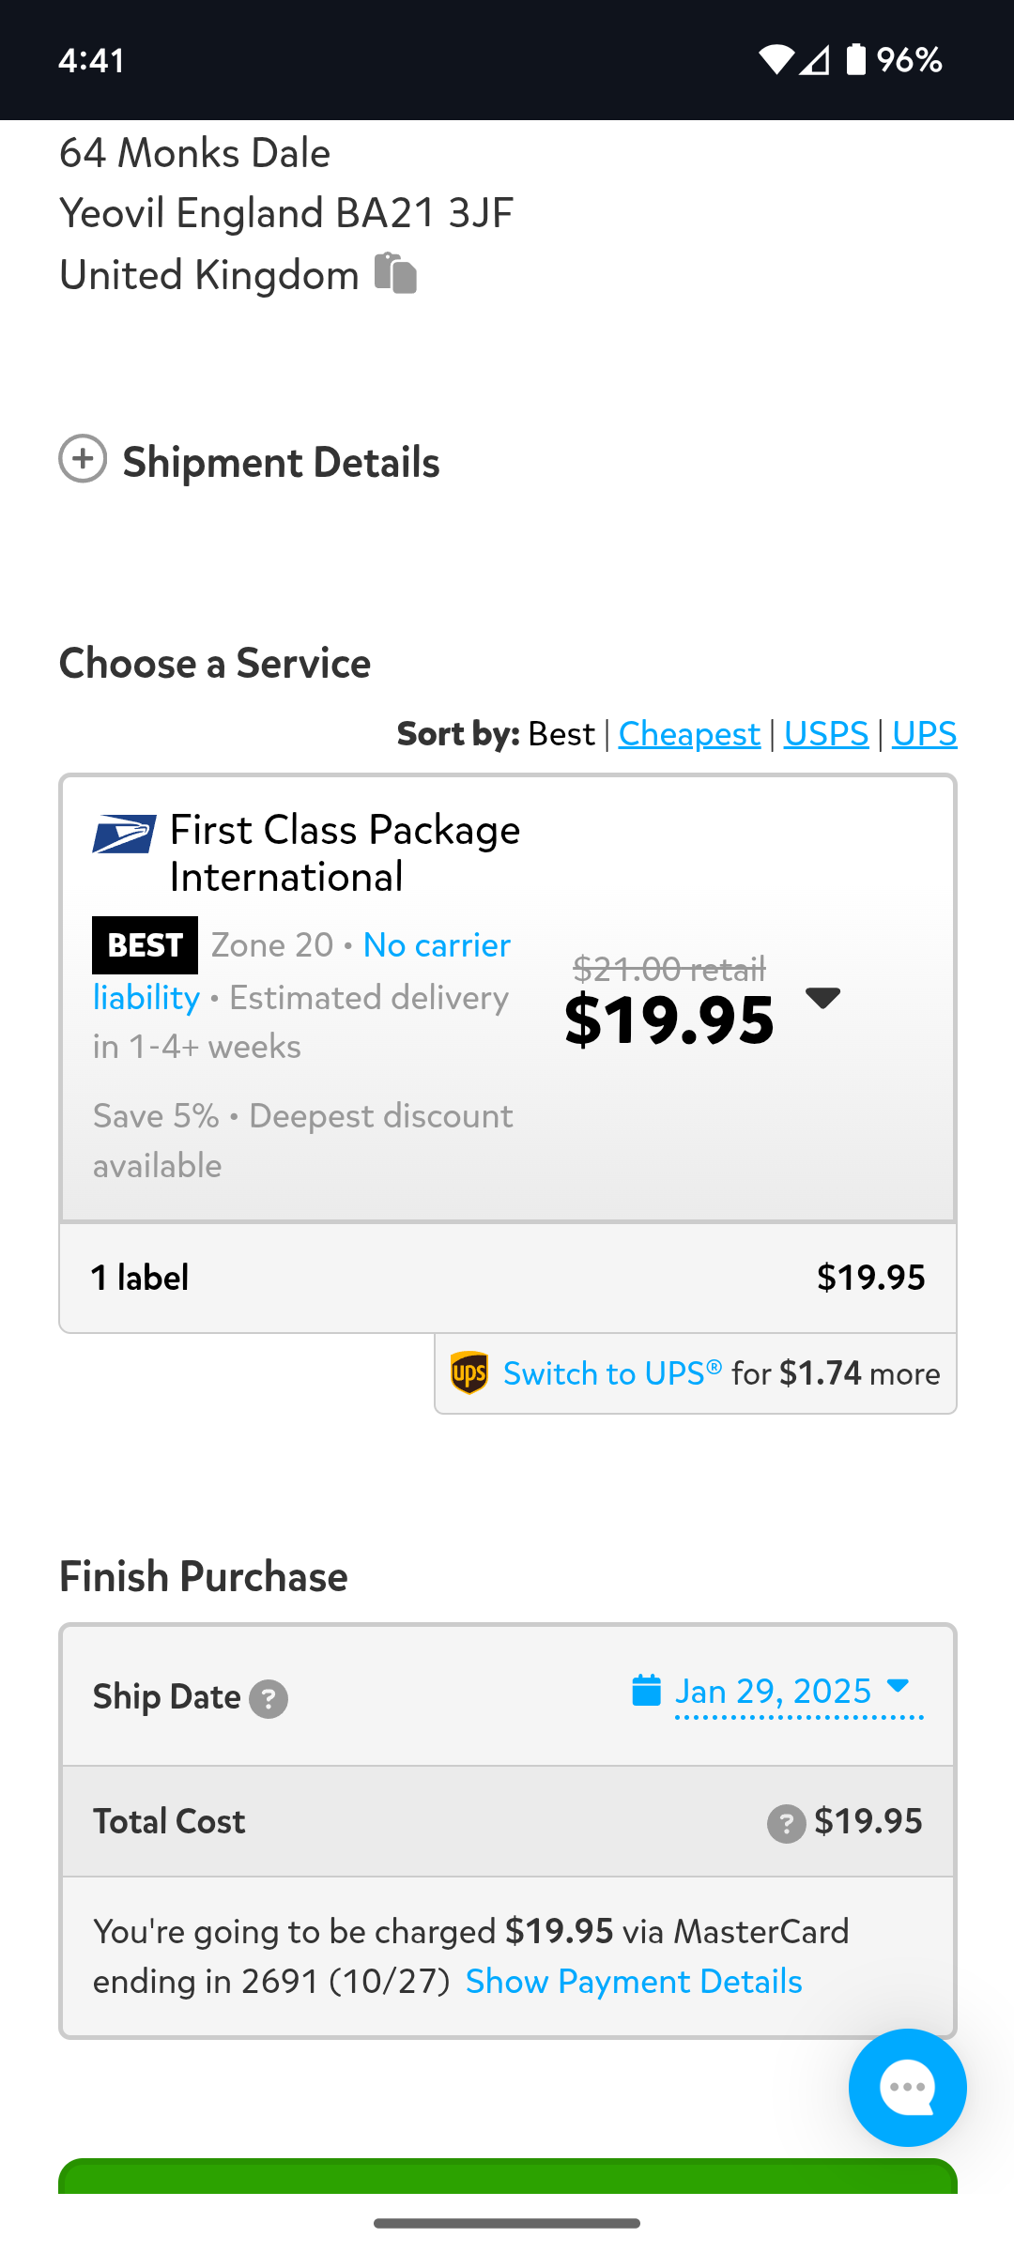The width and height of the screenshot is (1014, 2253).
Task: Click the Ship Date help question mark
Action: point(269,1698)
